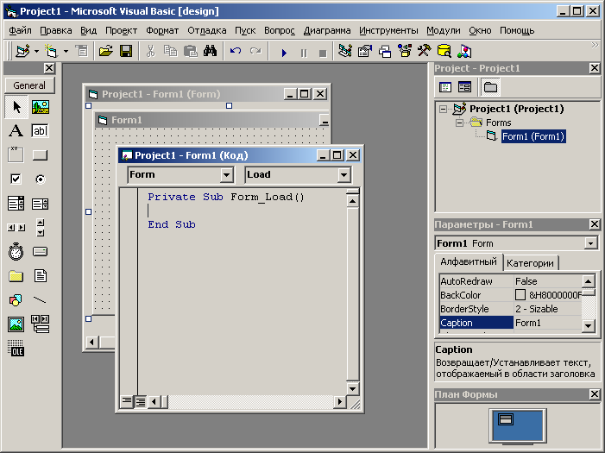This screenshot has height=453, width=605.
Task: Select the OLE container tool
Action: click(x=16, y=349)
